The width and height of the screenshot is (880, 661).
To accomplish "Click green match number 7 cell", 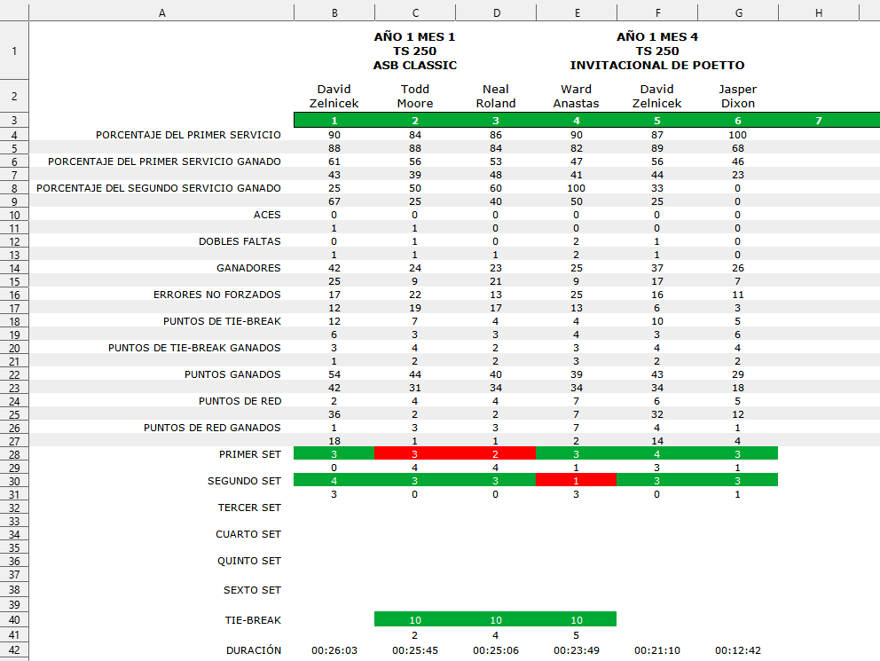I will coord(819,120).
